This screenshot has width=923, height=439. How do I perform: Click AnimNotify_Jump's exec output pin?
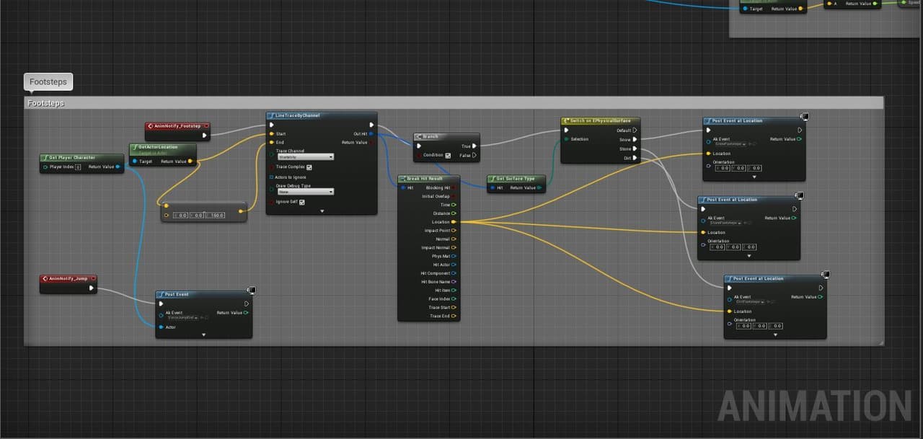[x=91, y=288]
